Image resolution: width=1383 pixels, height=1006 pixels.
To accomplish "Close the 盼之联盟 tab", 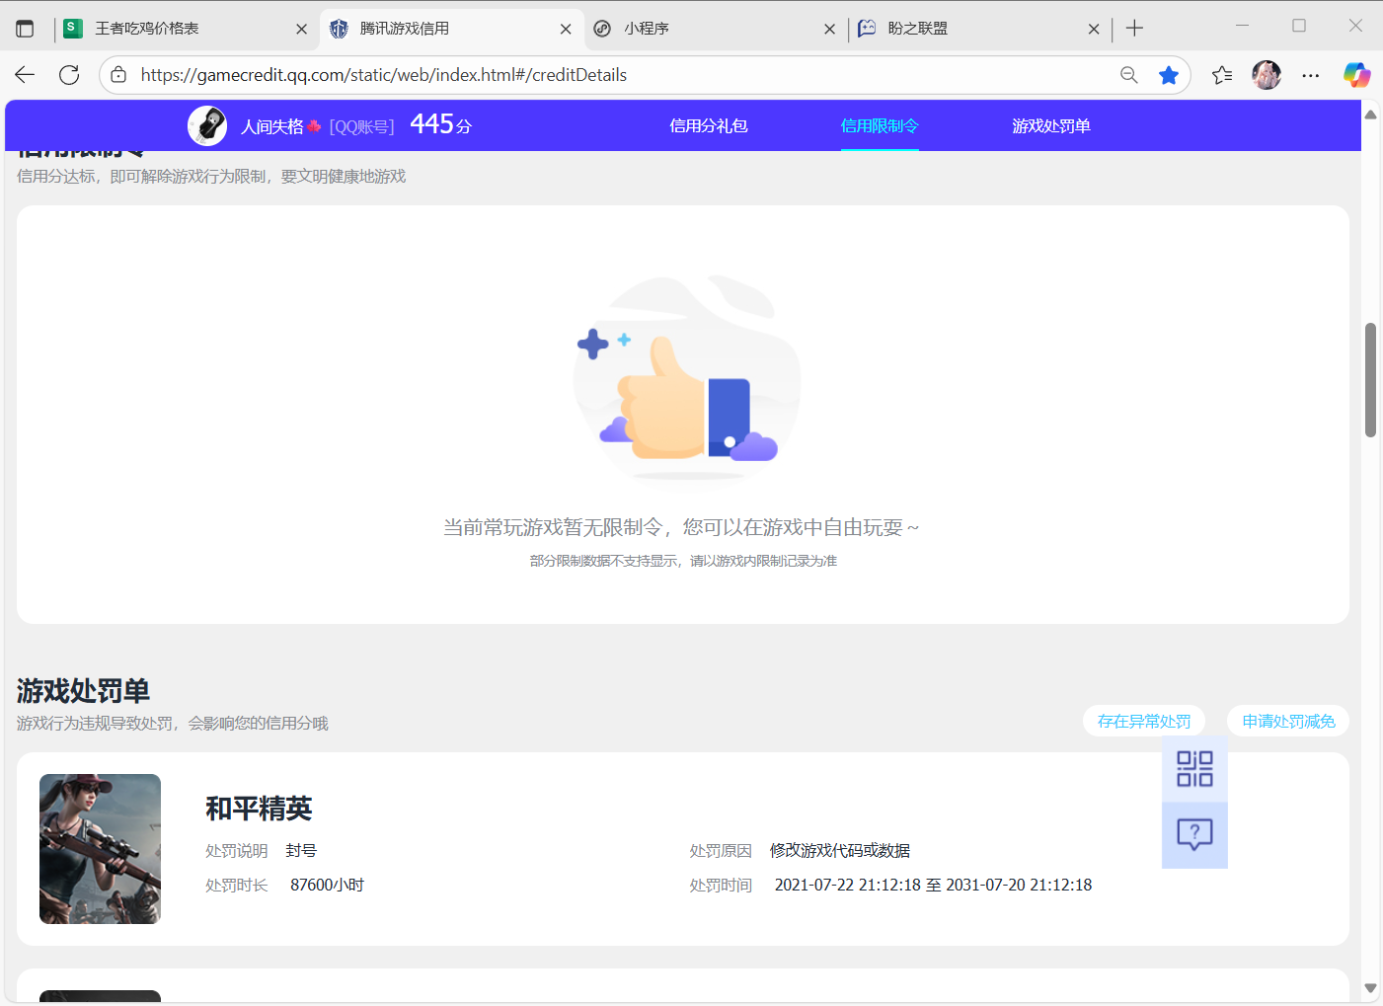I will coord(1094,29).
